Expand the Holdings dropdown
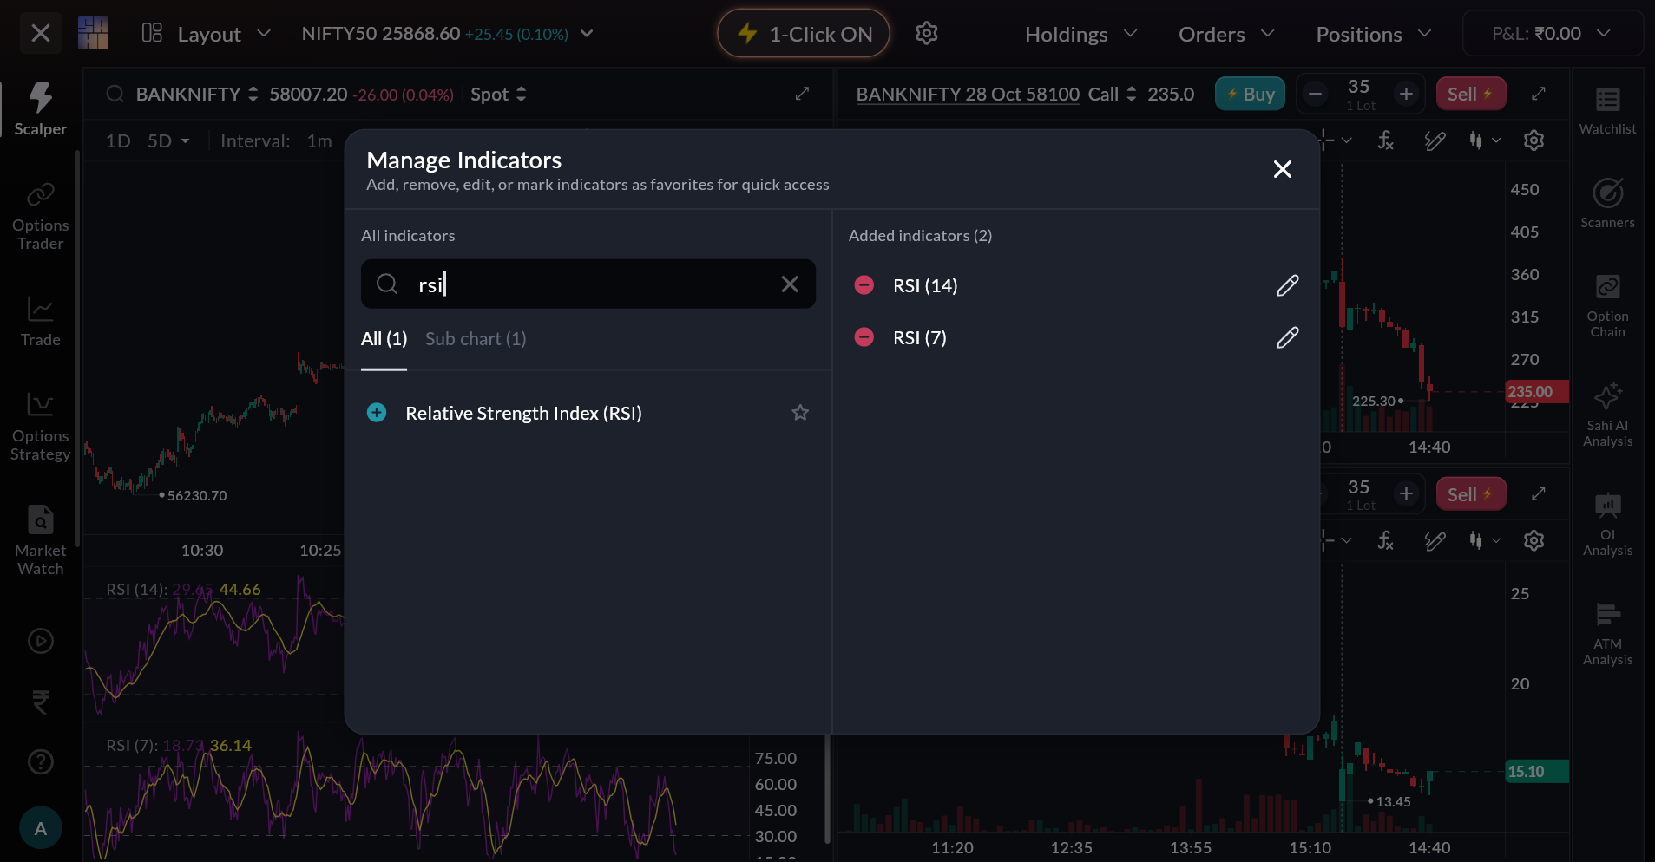 1080,34
